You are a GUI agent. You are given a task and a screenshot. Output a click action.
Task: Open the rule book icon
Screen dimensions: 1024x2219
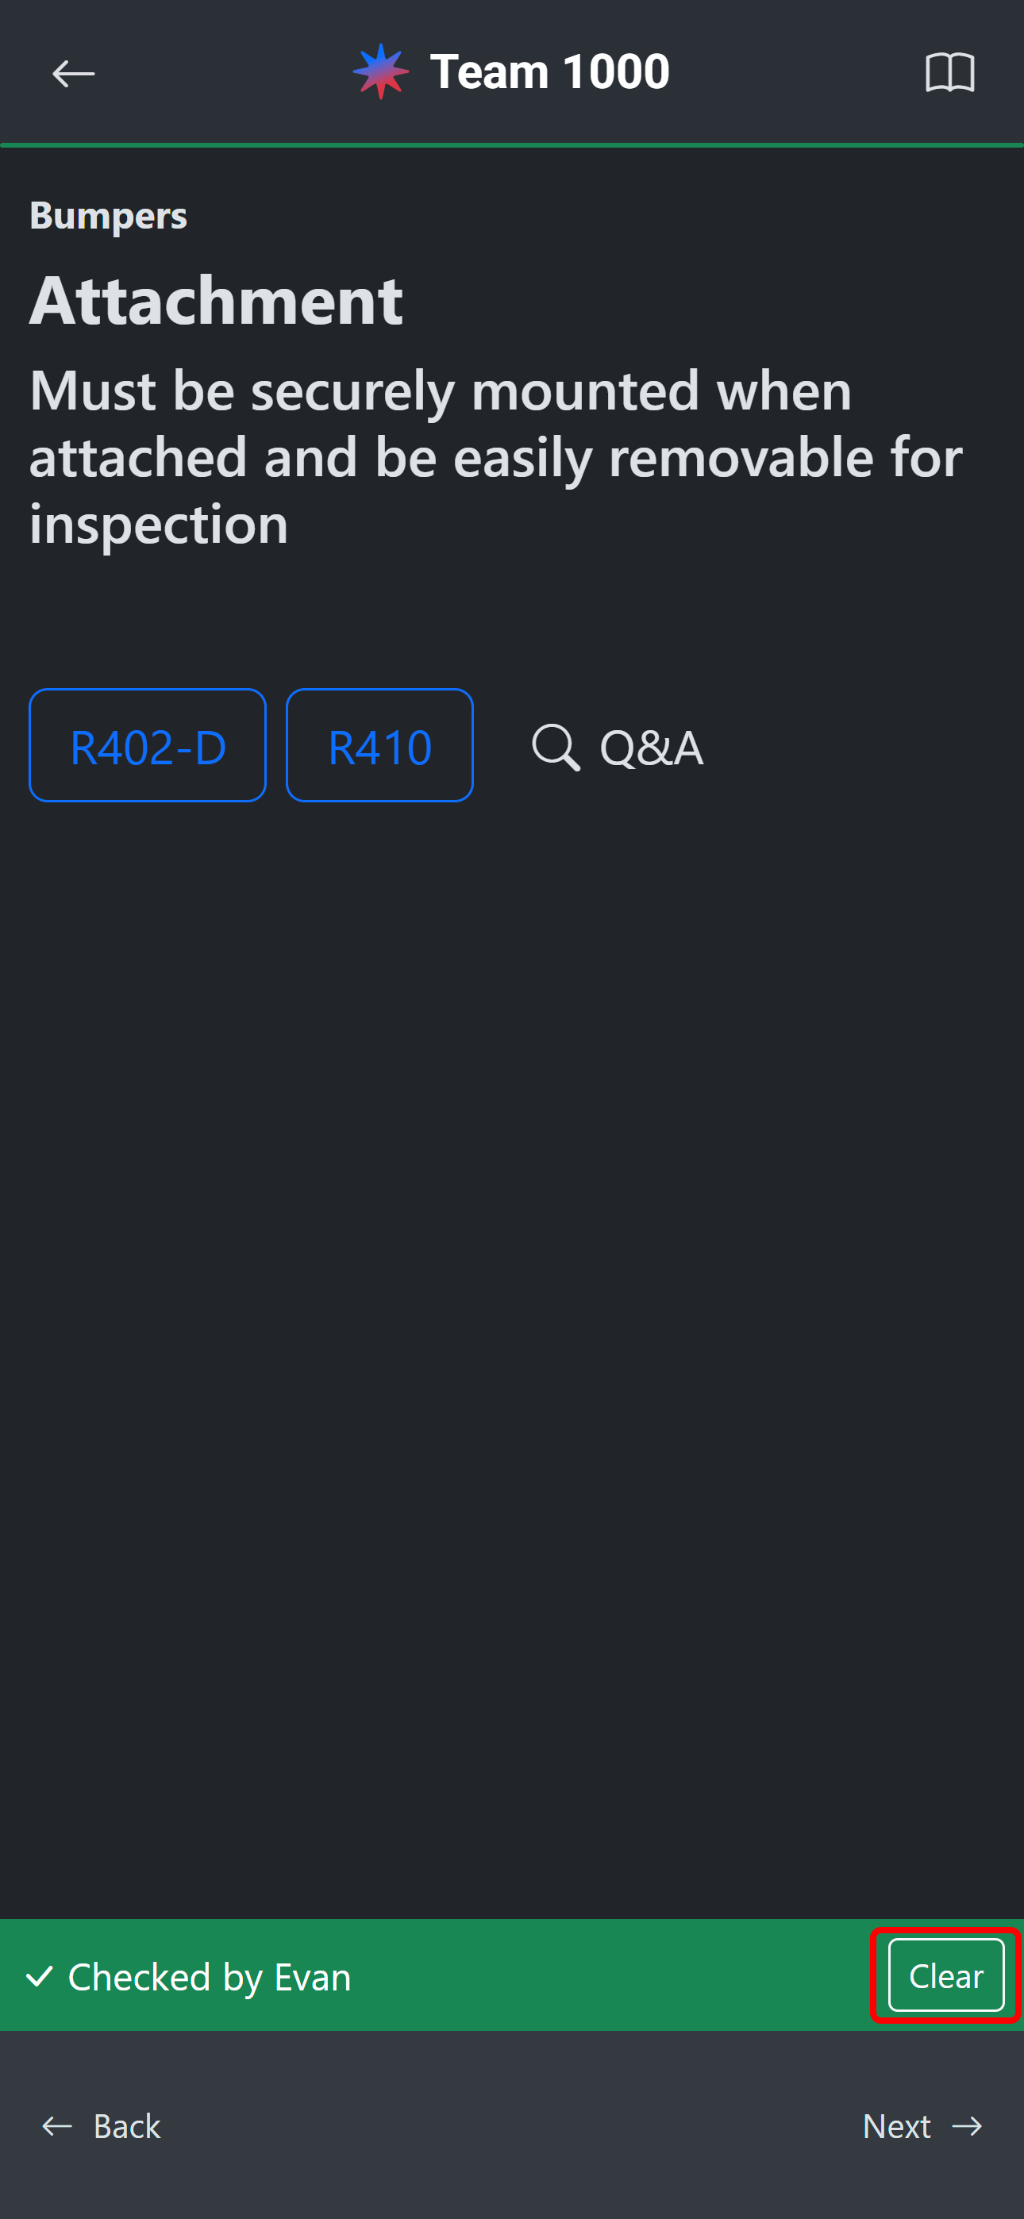point(949,72)
